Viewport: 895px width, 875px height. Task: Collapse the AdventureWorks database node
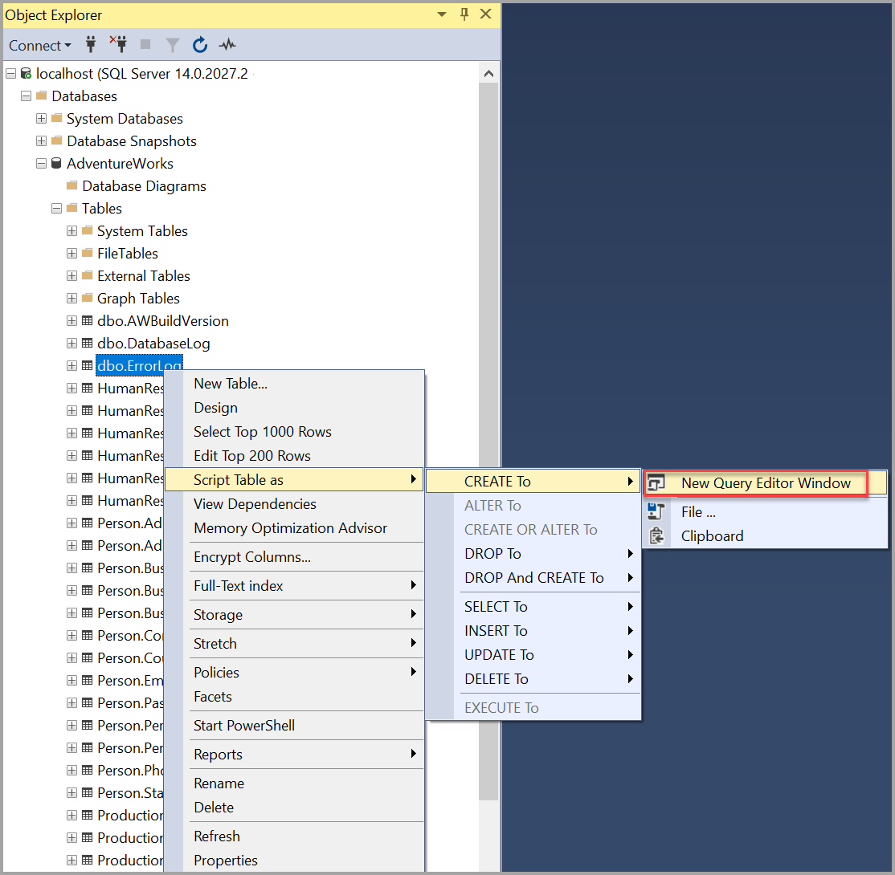coord(42,163)
